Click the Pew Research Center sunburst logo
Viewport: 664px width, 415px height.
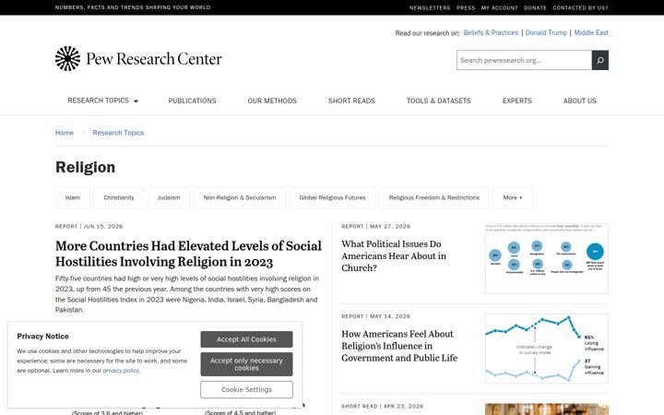click(x=67, y=58)
